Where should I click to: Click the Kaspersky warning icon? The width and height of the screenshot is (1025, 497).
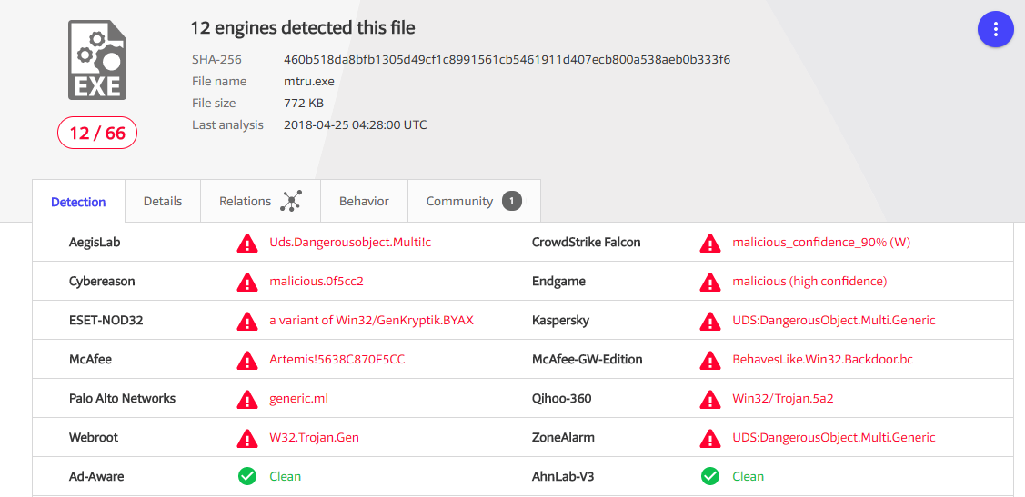(710, 322)
